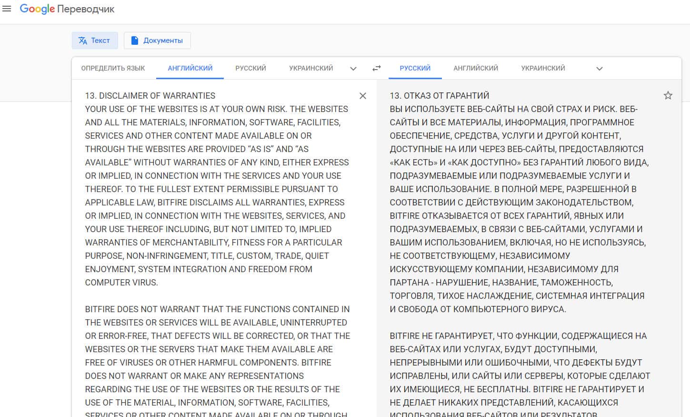Open the main hamburger menu

7,9
